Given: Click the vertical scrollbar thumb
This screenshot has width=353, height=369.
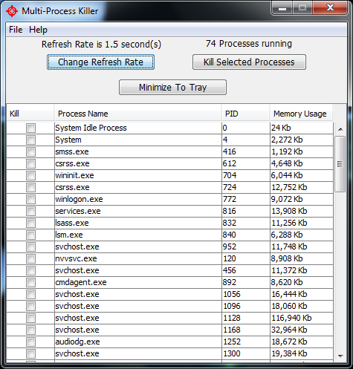Looking at the screenshot, I should click(340, 164).
